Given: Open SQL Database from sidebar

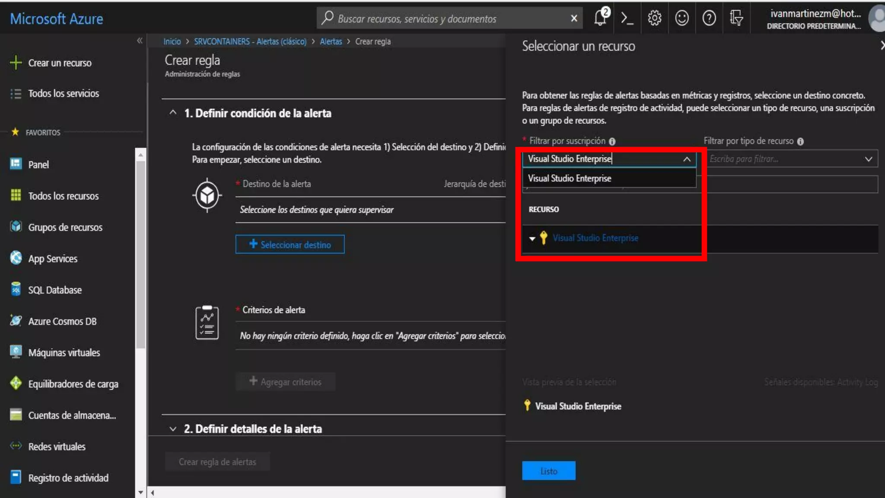Looking at the screenshot, I should (x=55, y=290).
